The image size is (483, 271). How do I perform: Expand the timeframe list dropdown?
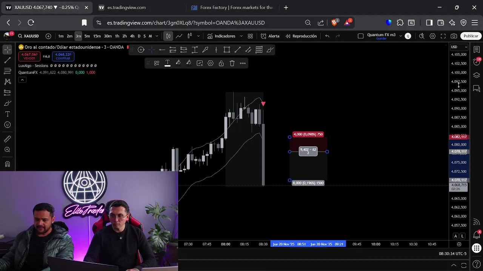tap(157, 36)
